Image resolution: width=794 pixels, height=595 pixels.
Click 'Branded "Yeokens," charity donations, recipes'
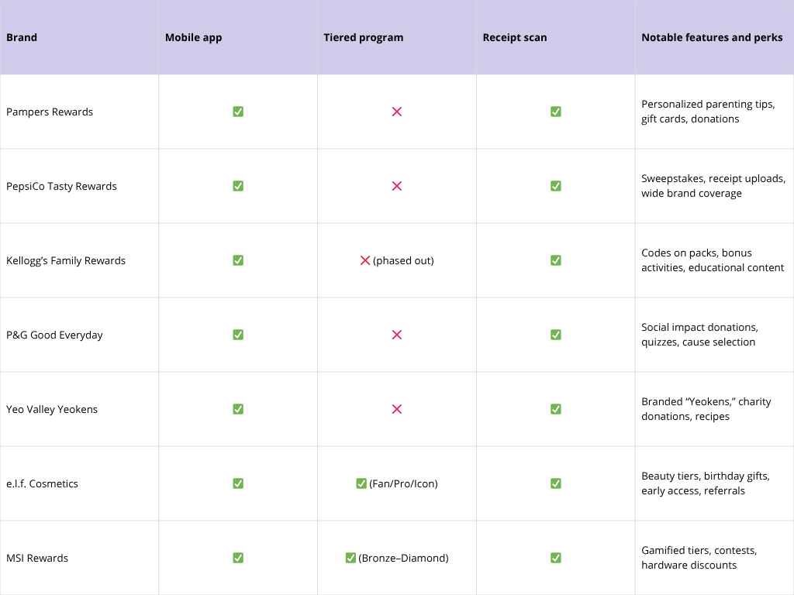706,409
